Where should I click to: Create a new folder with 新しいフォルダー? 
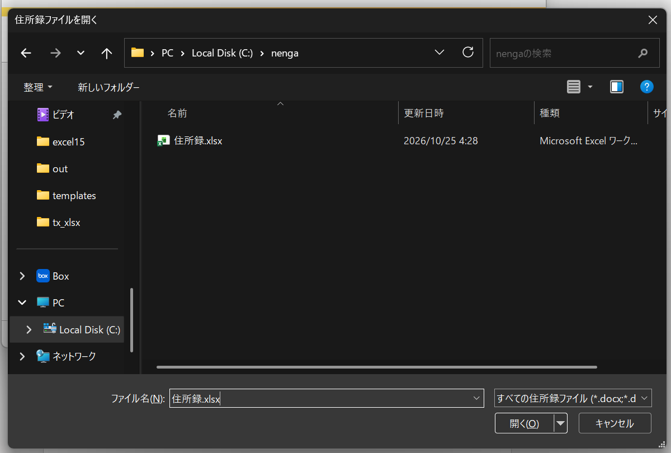109,87
